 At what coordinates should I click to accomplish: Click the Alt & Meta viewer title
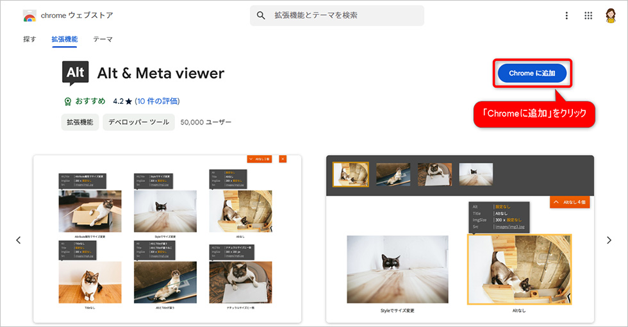point(161,73)
